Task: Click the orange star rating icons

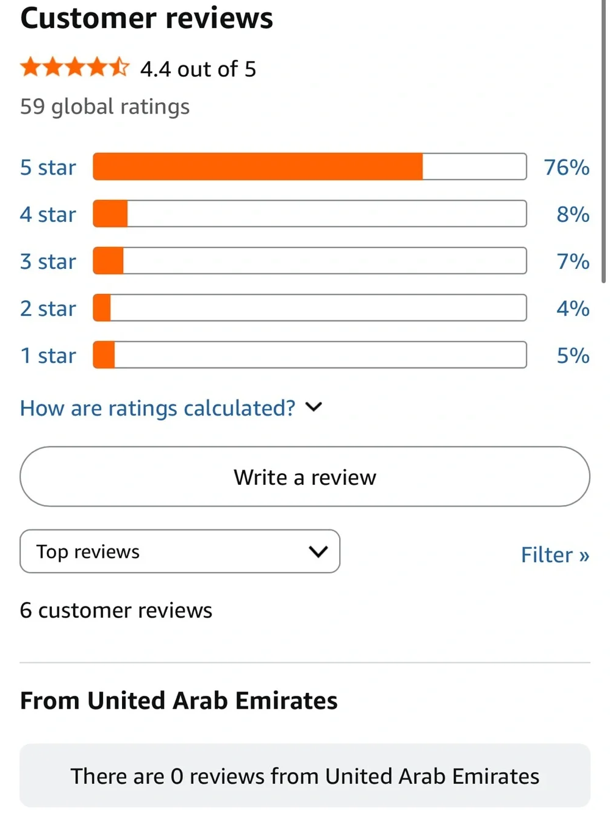Action: click(74, 67)
